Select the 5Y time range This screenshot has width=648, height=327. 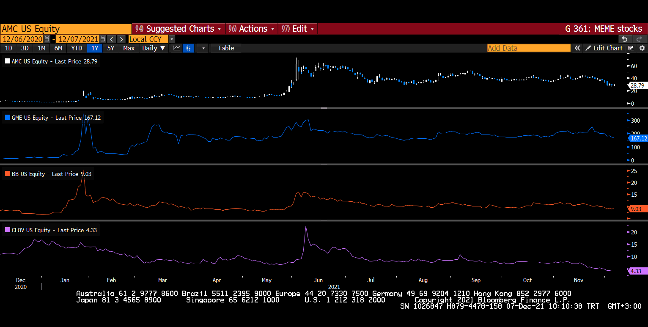(x=111, y=48)
